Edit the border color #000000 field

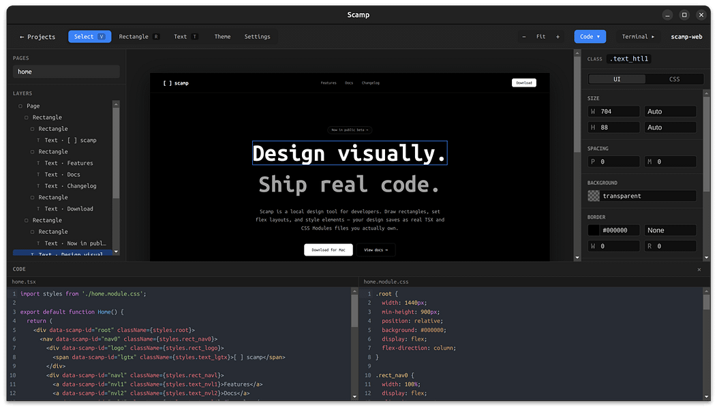point(620,230)
